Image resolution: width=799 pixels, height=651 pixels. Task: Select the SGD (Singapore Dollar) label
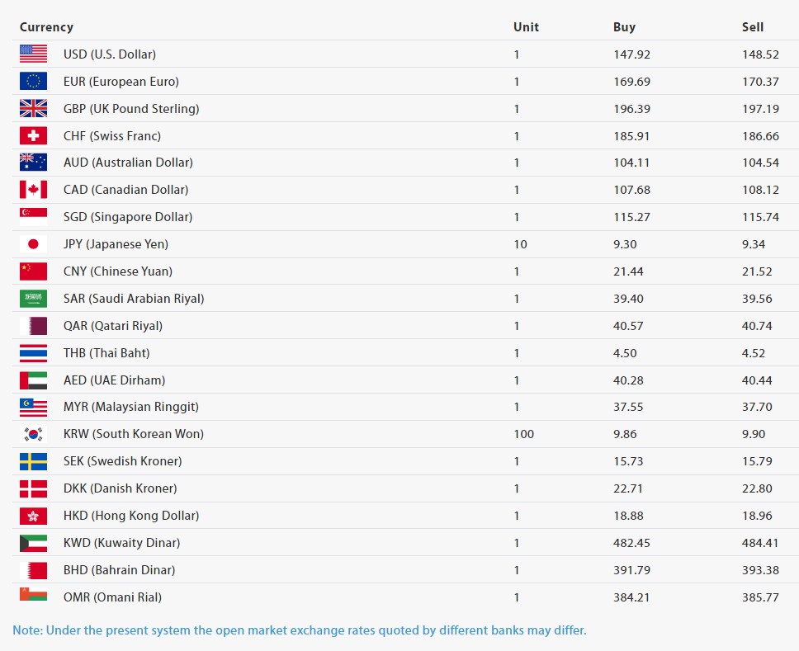[x=128, y=217]
